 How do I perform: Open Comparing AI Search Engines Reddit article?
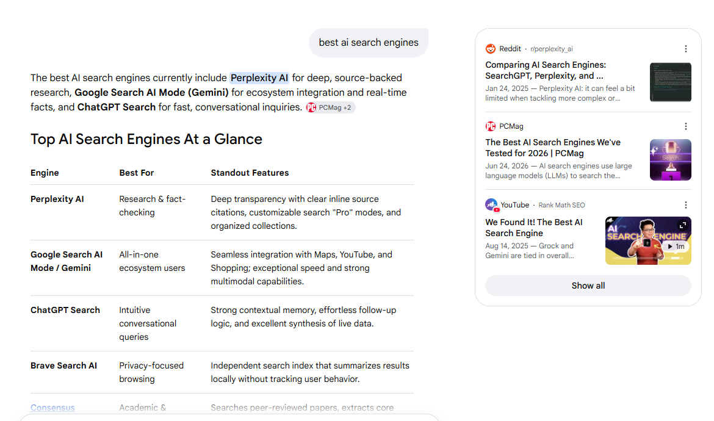(546, 70)
